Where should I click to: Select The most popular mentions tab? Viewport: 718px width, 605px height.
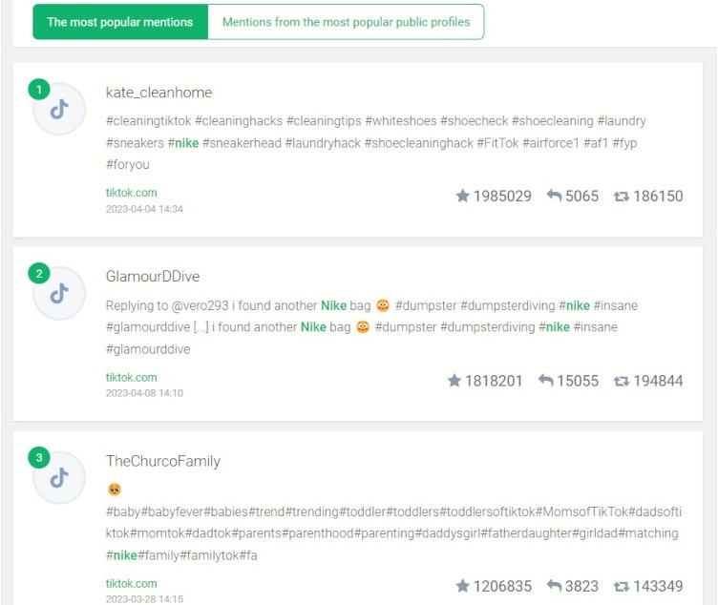pyautogui.click(x=120, y=22)
